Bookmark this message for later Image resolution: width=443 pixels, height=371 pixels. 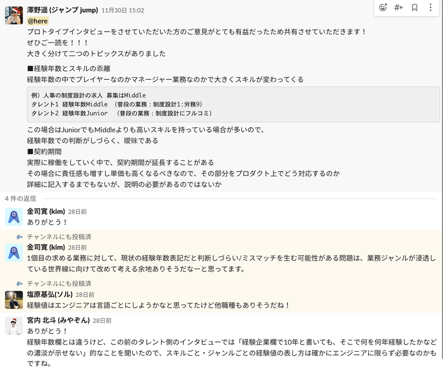pyautogui.click(x=414, y=8)
